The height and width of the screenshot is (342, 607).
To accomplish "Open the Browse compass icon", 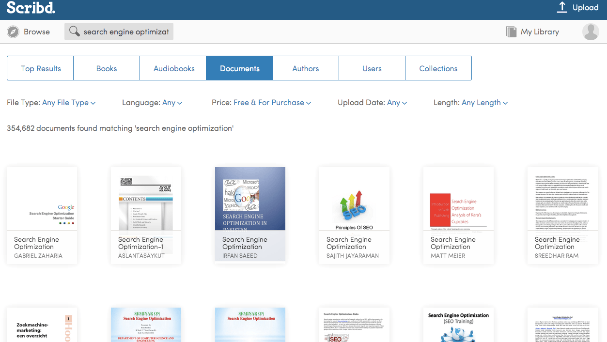I will point(13,32).
